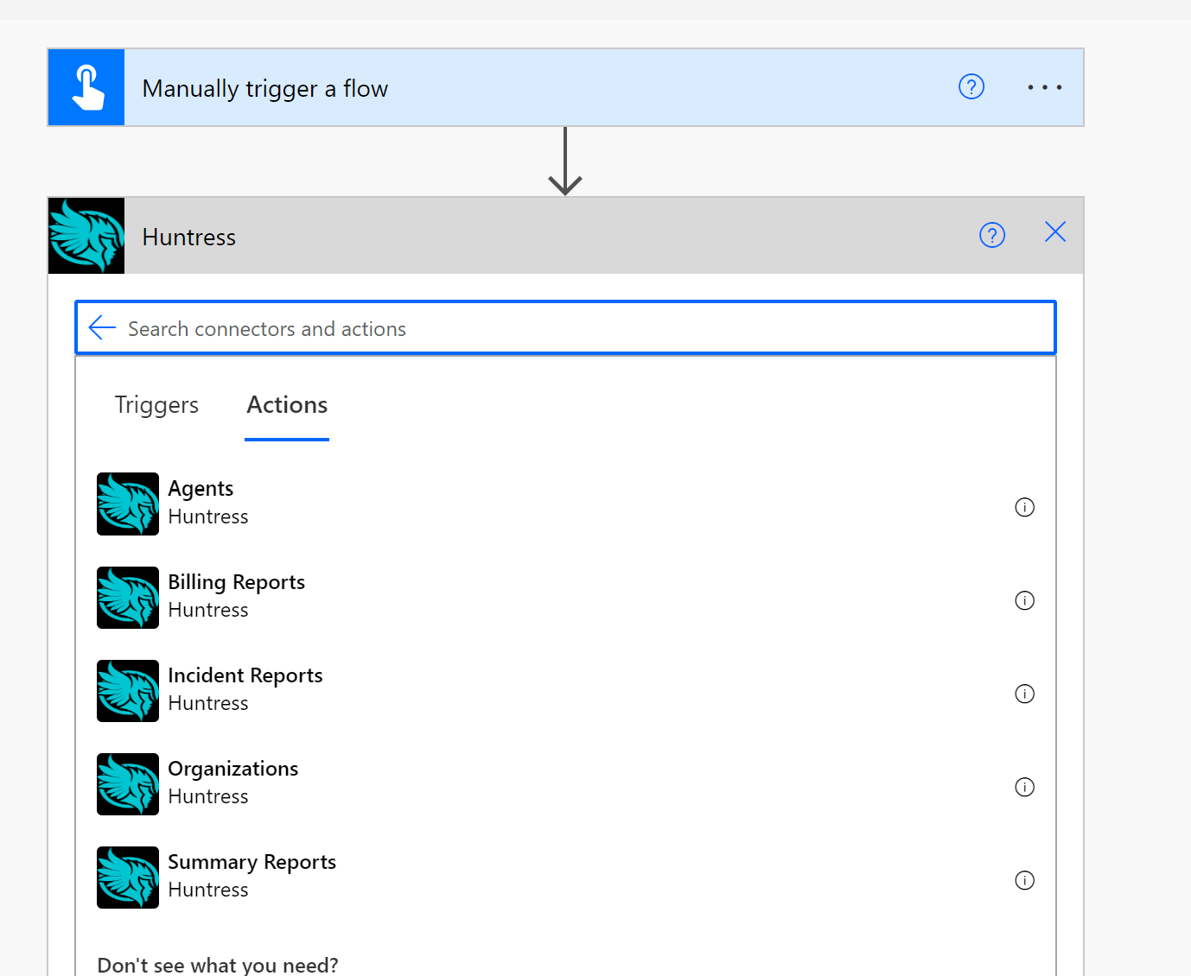Switch to the Triggers tab
Screen dimensions: 1191x976
tap(156, 405)
